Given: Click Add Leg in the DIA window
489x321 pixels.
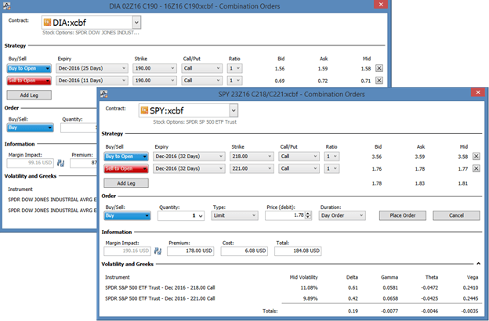Looking at the screenshot, I should click(x=24, y=95).
